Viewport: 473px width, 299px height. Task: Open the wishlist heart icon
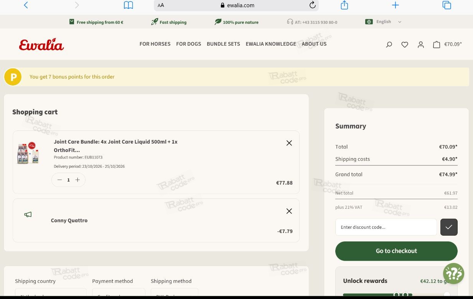point(405,45)
